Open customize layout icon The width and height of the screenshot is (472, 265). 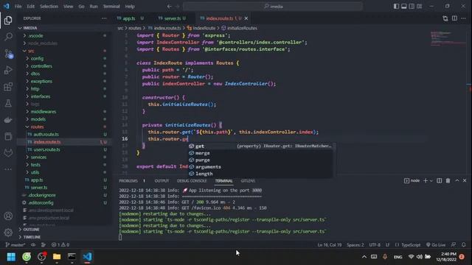pyautogui.click(x=420, y=7)
